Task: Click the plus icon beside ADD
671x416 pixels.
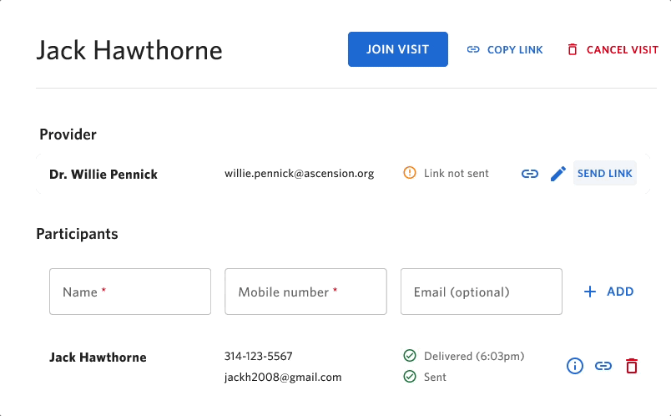Action: pos(590,292)
